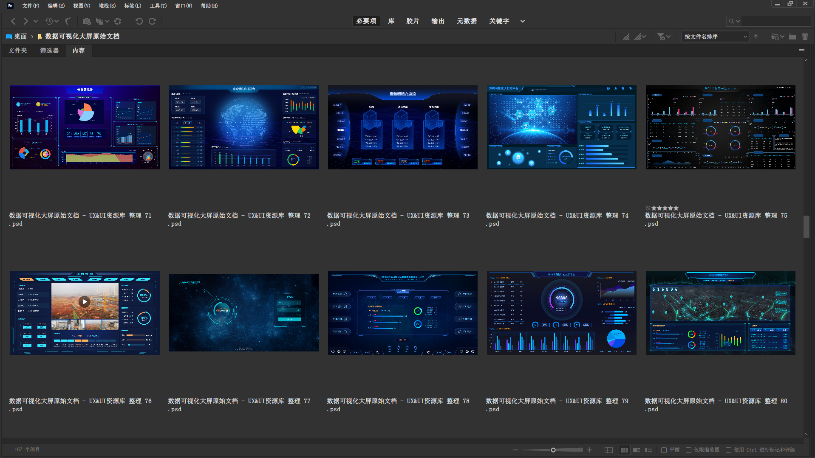The height and width of the screenshot is (458, 815).
Task: Select thumbnail of file 整理 78.psd
Action: point(403,313)
